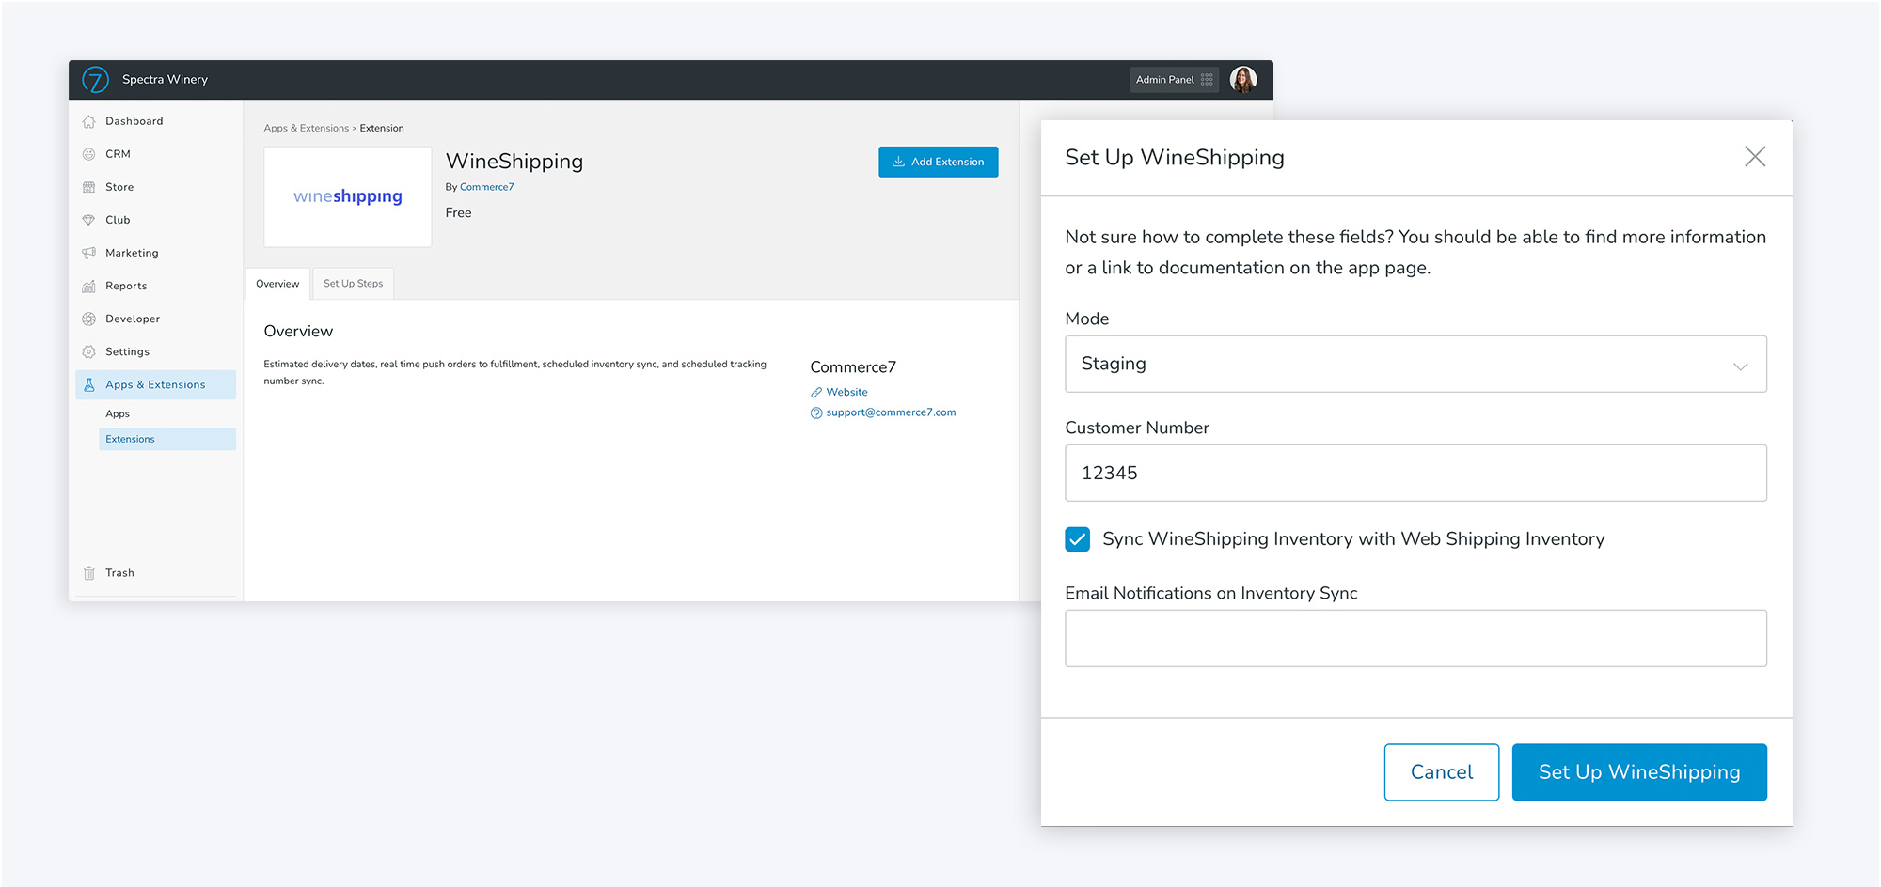The image size is (1881, 887).
Task: Click the Set Up WineShipping button
Action: (1639, 772)
